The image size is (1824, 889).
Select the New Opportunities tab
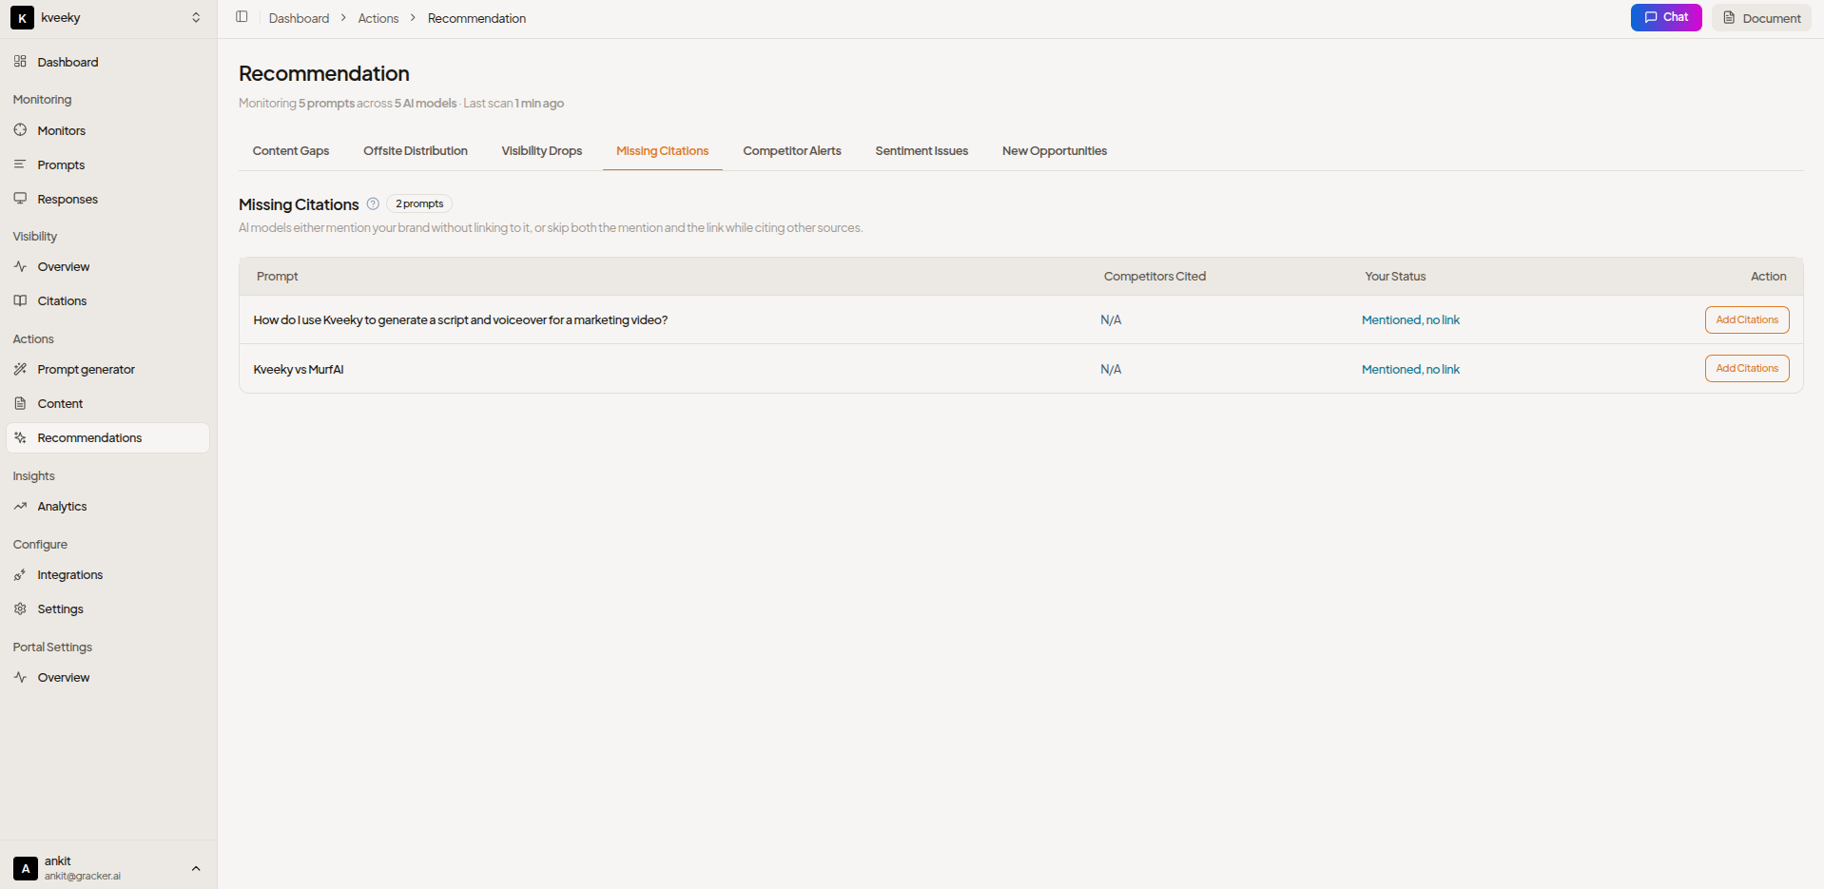(1054, 151)
